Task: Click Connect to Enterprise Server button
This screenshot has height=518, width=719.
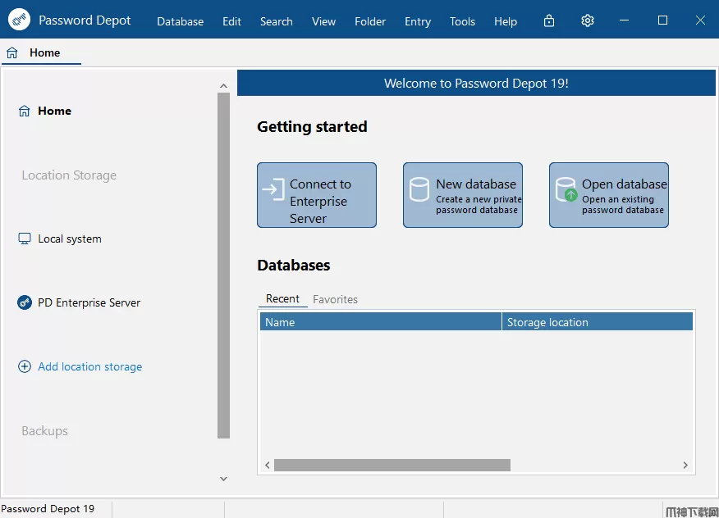Action: point(317,195)
